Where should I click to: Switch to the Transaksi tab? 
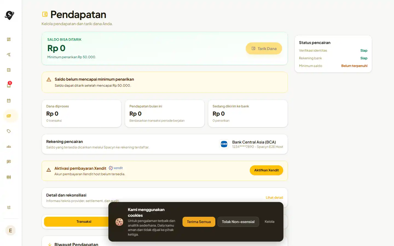84,222
